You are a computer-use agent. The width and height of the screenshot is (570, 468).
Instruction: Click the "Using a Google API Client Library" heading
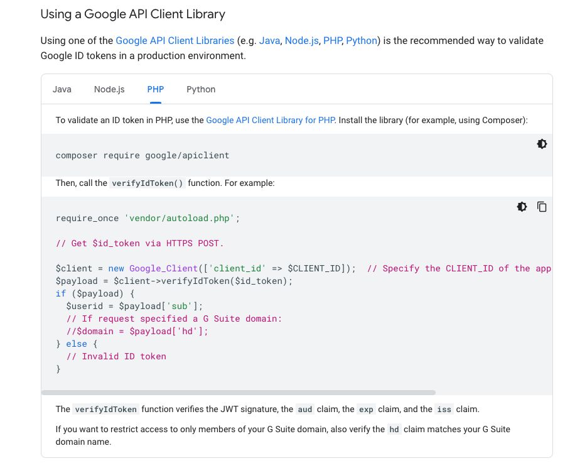(132, 14)
